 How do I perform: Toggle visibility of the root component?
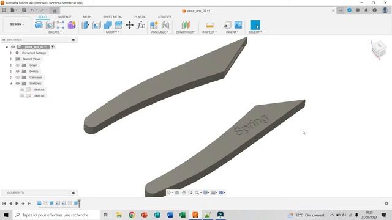[x=13, y=47]
